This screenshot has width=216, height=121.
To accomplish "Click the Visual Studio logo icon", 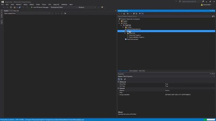I will click(x=2, y=2).
